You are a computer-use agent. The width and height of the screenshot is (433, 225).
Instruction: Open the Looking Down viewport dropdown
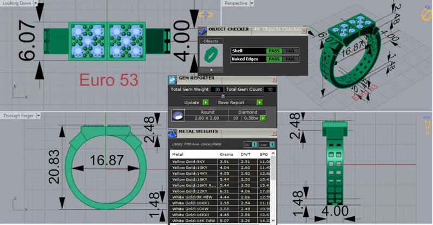pos(35,3)
